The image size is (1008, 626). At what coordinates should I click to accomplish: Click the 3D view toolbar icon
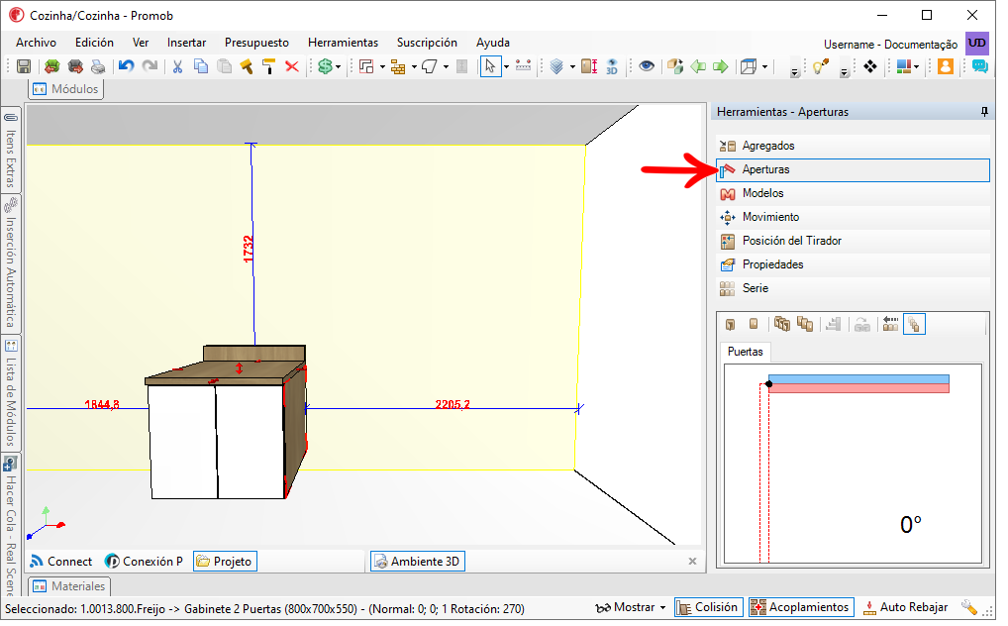(611, 67)
